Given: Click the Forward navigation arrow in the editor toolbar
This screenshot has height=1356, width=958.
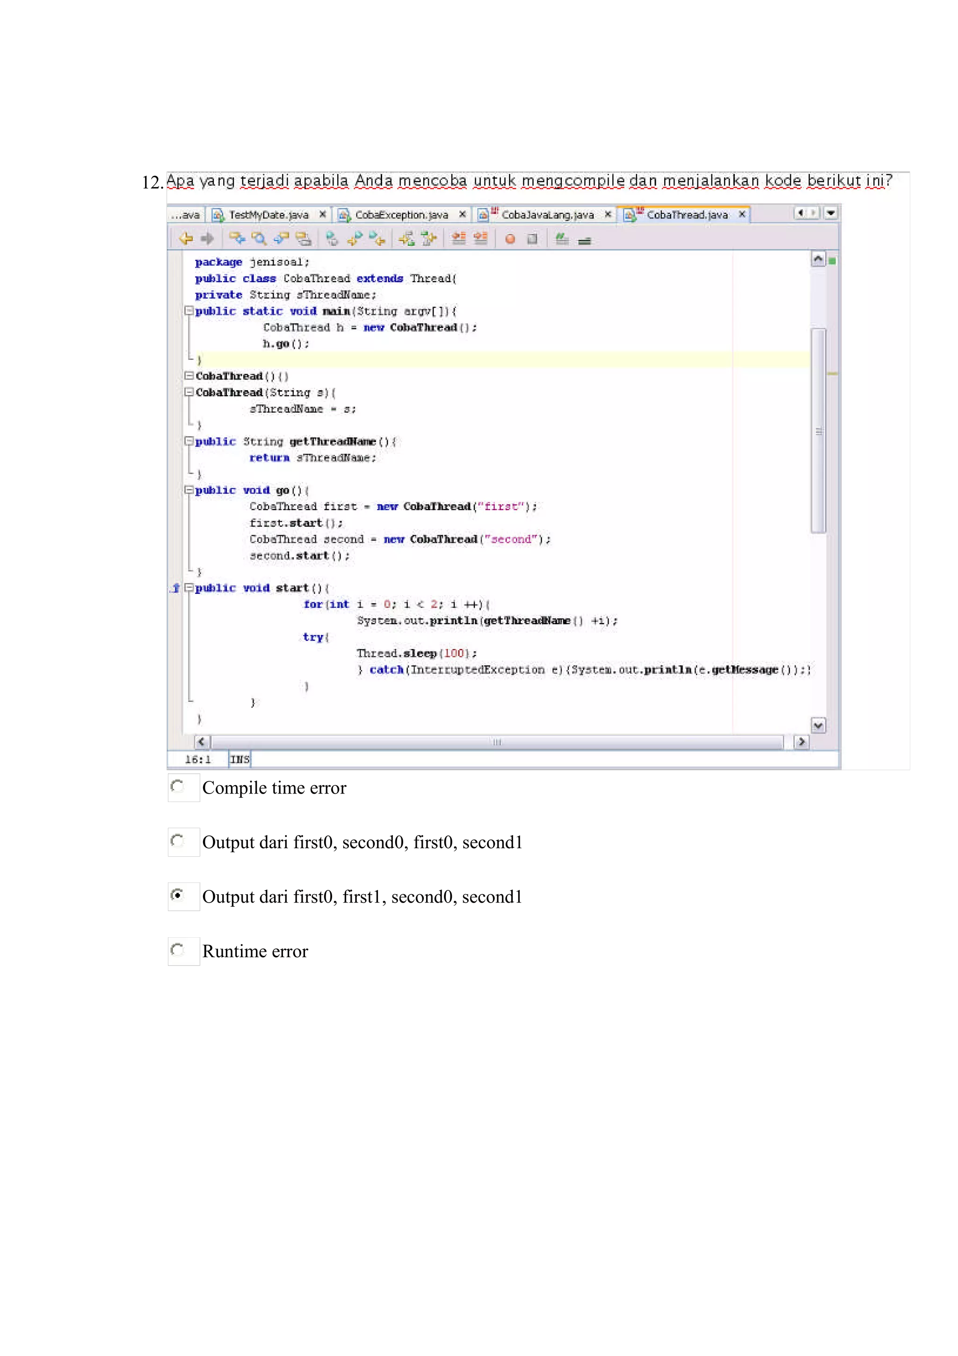Looking at the screenshot, I should 207,239.
